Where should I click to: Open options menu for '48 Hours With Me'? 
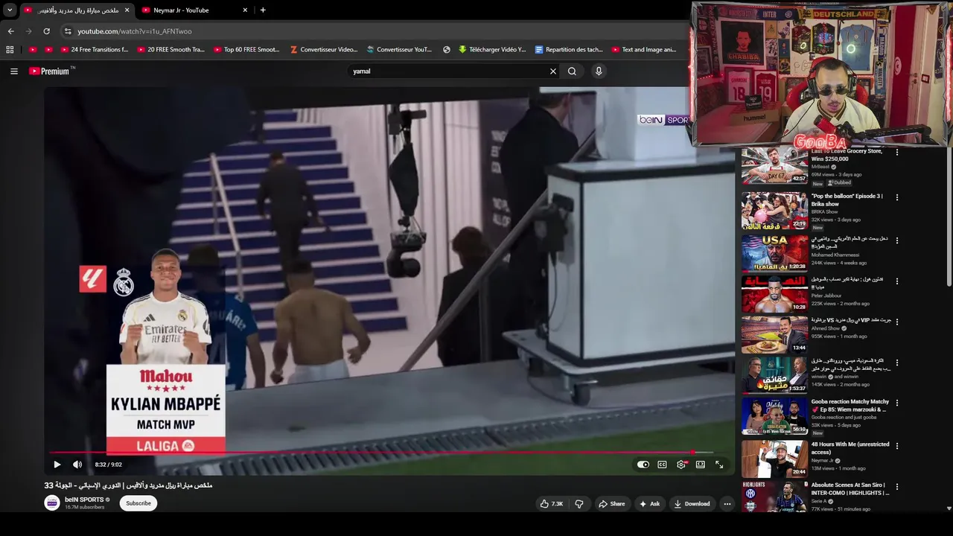[896, 446]
